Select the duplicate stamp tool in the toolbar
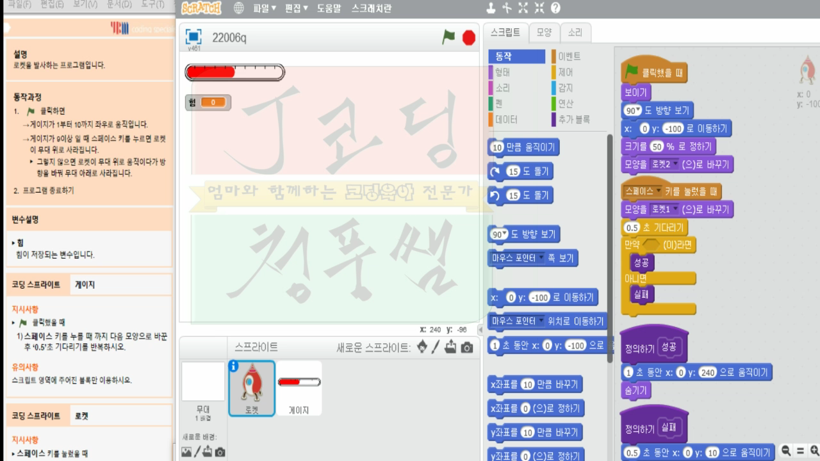The image size is (820, 461). pos(491,7)
